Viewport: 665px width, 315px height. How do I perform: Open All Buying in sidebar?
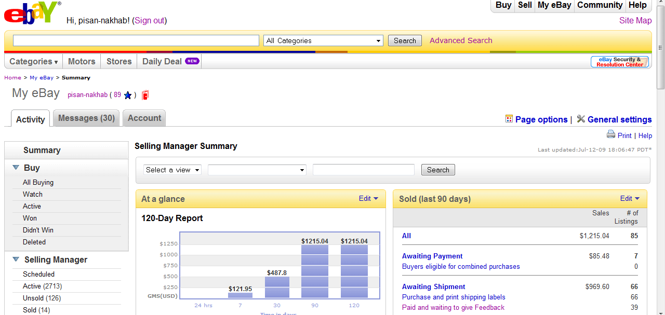tap(38, 183)
